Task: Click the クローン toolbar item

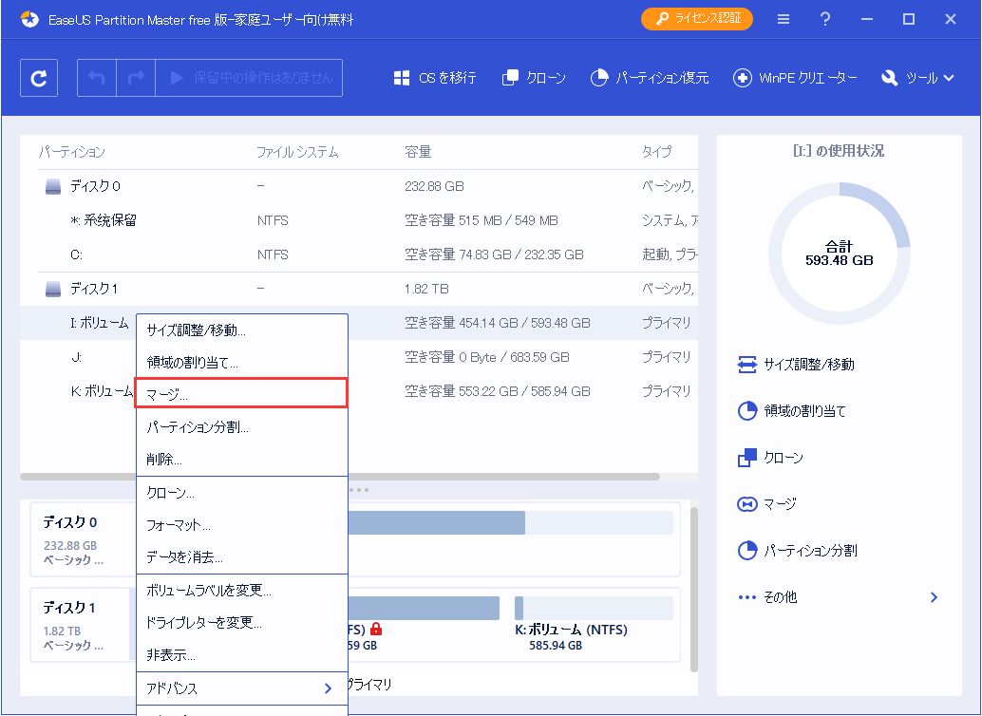Action: pos(534,78)
